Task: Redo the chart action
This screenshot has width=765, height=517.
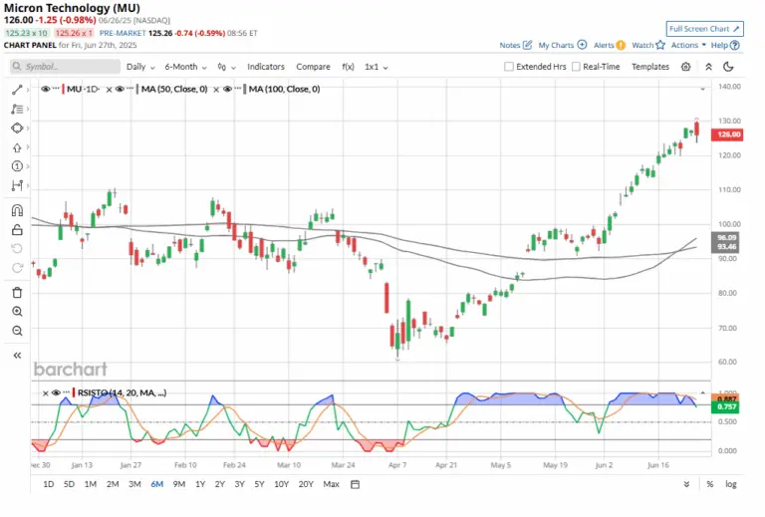Action: point(17,268)
